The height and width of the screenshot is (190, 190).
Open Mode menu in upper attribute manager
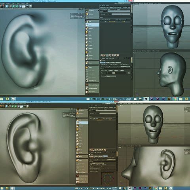tap(104, 58)
